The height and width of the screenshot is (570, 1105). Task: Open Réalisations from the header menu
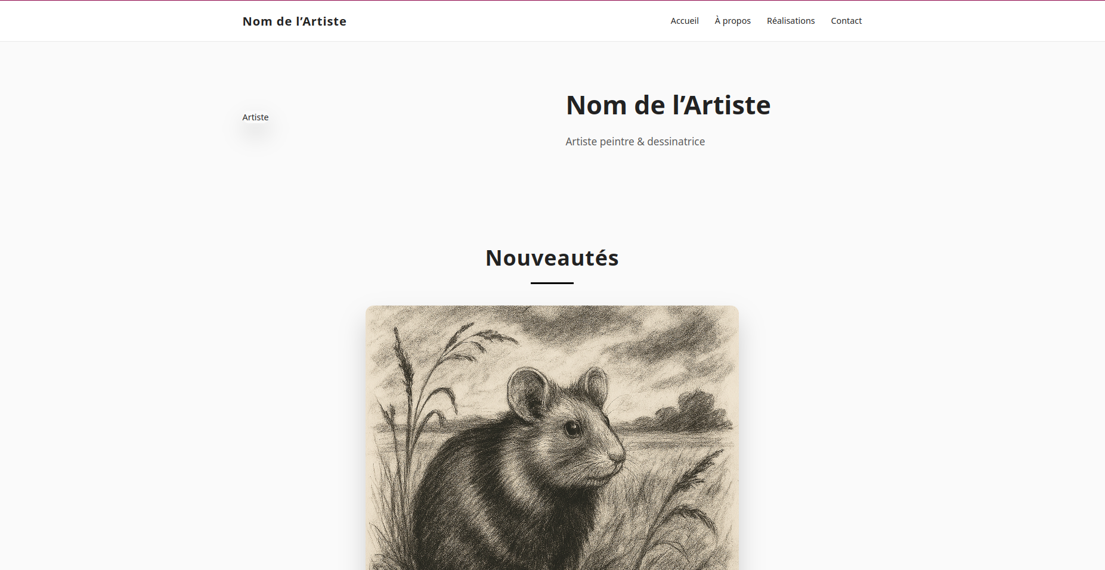click(790, 20)
